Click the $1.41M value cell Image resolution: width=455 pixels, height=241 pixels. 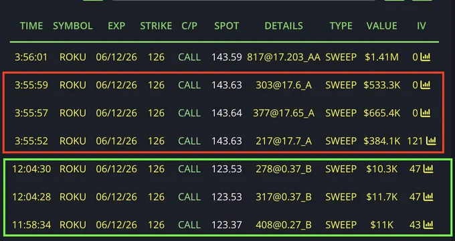(x=382, y=57)
